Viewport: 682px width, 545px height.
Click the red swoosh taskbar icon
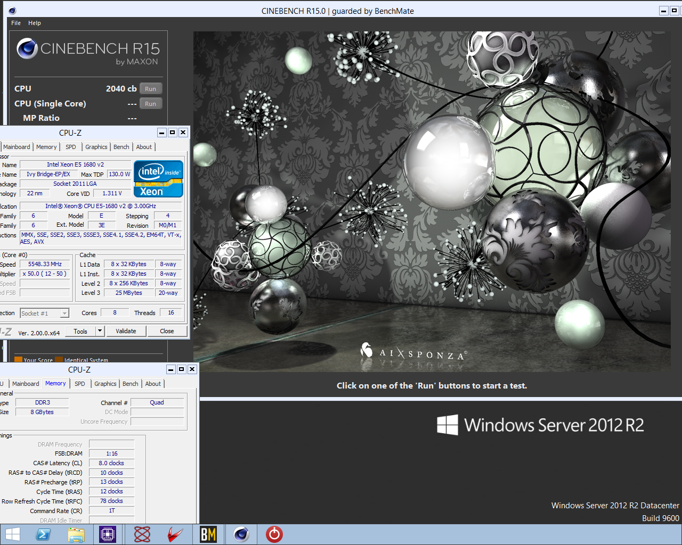[175, 534]
